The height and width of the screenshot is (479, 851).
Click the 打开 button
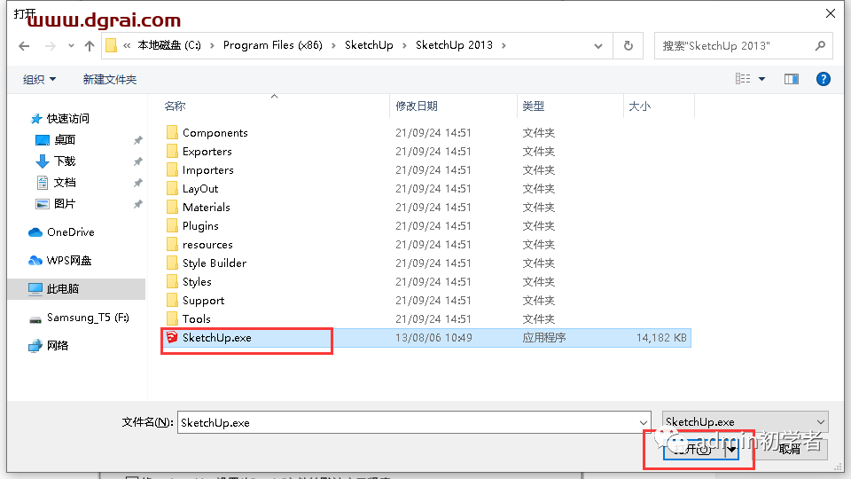point(693,449)
